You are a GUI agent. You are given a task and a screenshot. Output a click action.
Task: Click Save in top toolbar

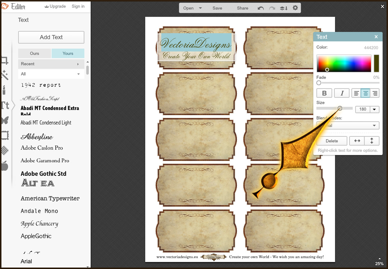pos(217,8)
